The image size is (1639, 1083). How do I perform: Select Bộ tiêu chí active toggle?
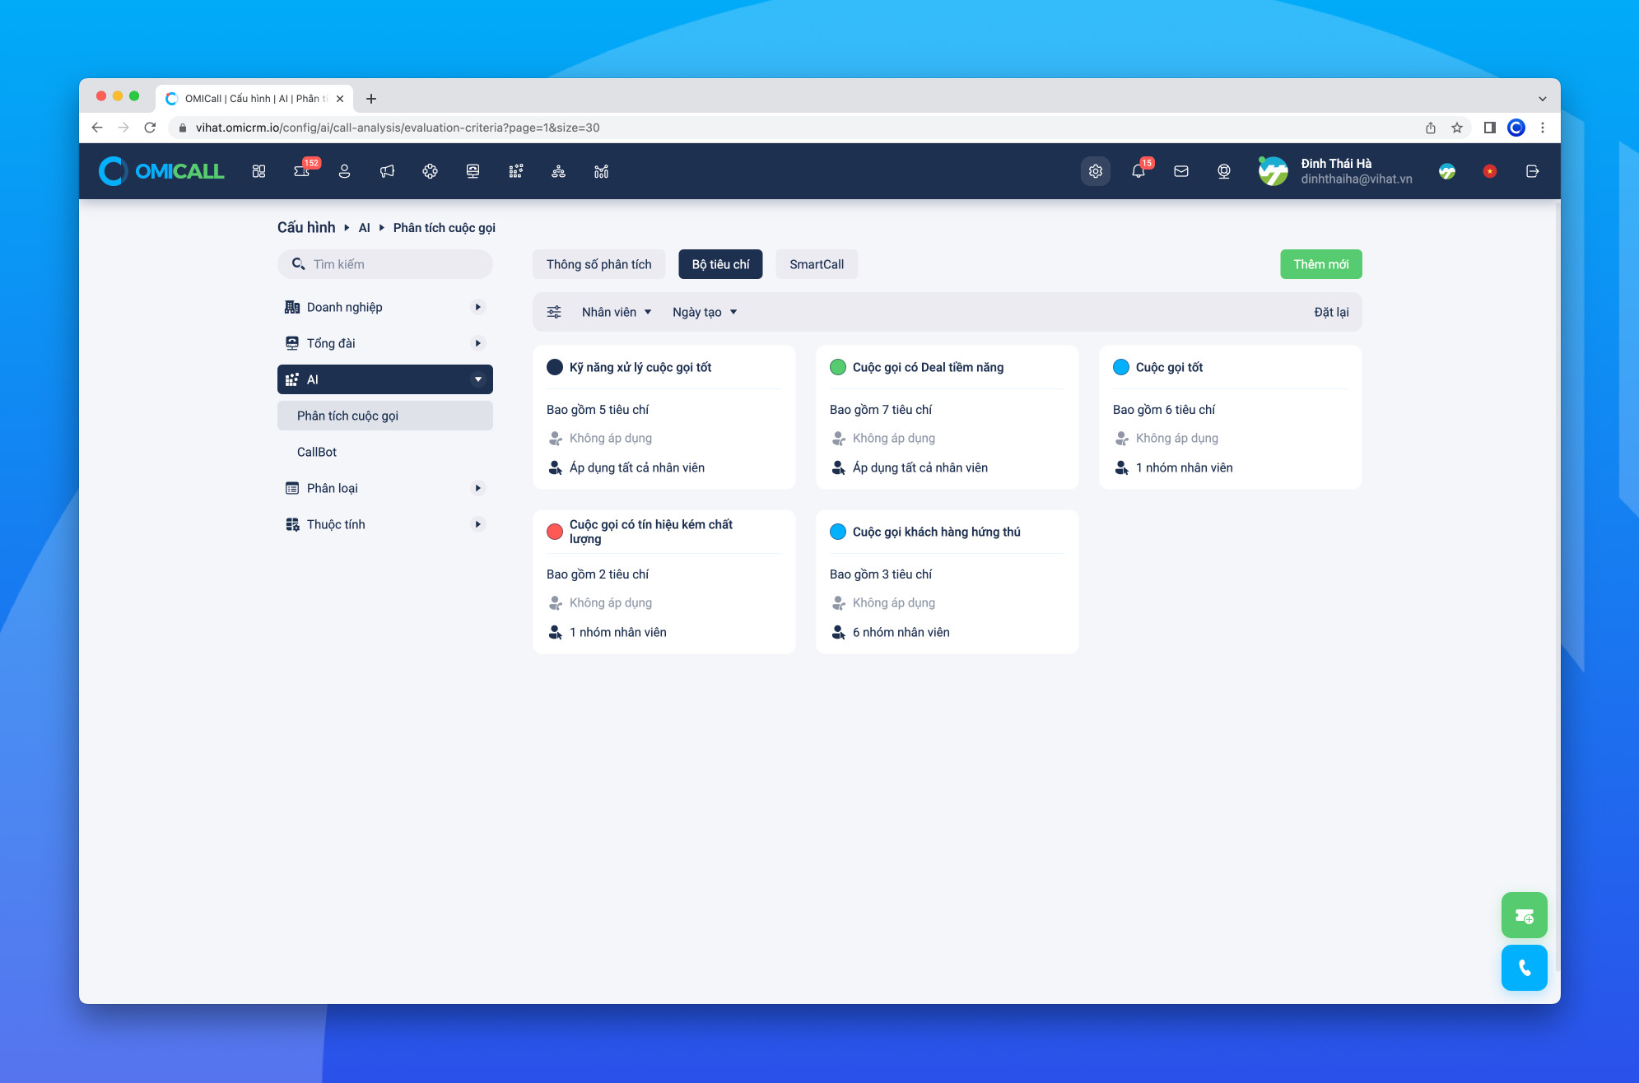722,263
